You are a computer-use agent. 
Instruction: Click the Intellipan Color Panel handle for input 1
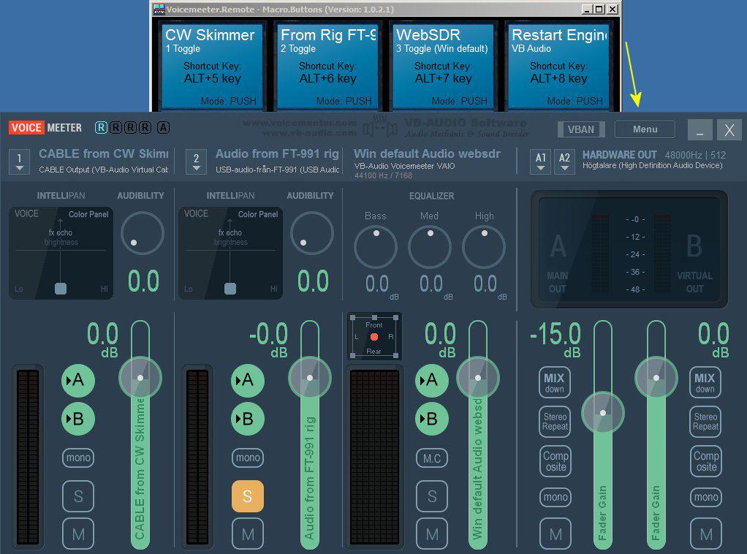pos(61,289)
